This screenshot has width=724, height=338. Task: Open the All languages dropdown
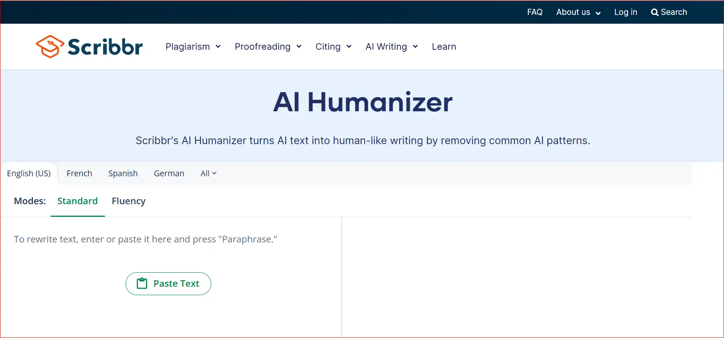pyautogui.click(x=209, y=173)
